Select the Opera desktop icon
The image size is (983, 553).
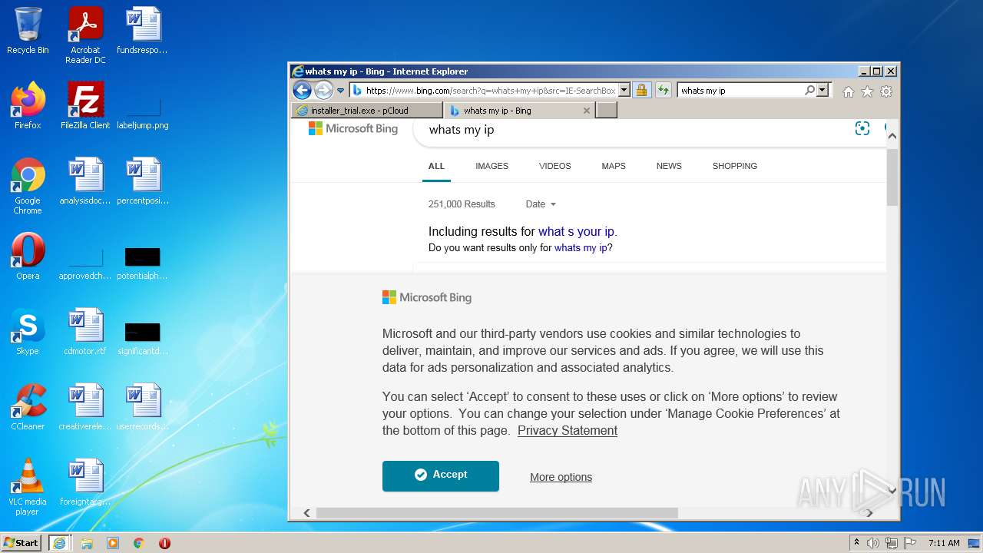pos(28,257)
